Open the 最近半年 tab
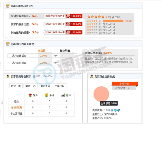 point(45,86)
